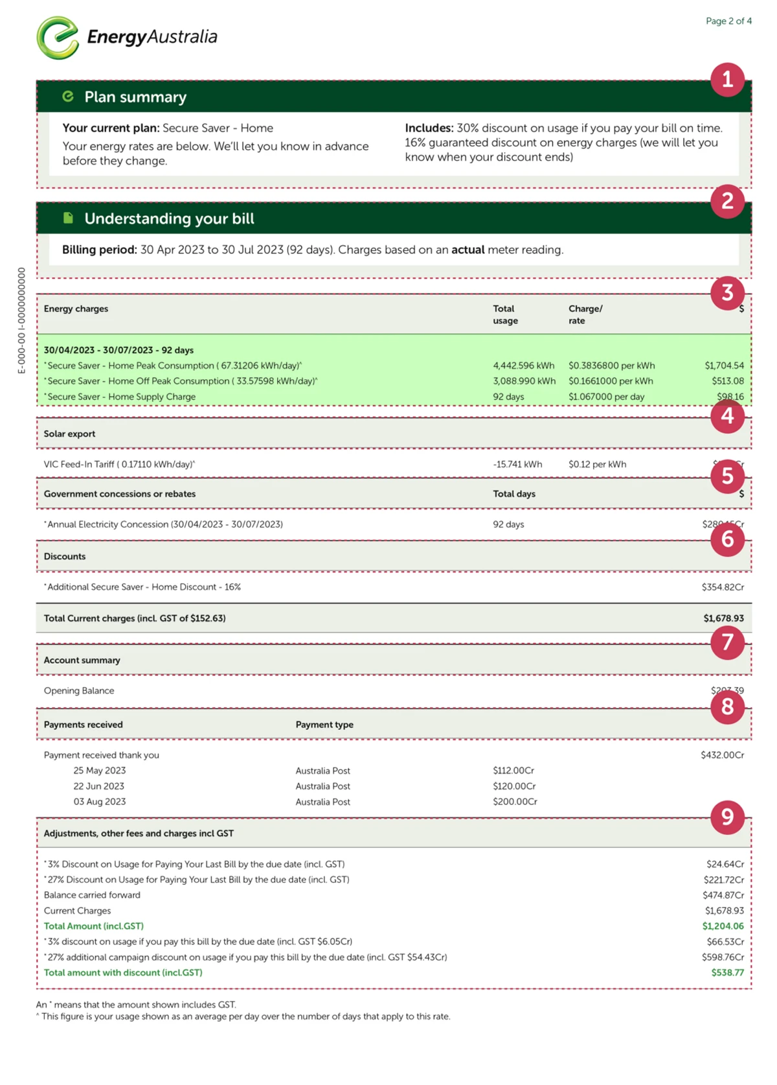Click document icon beside Understanding your bill

(x=68, y=218)
